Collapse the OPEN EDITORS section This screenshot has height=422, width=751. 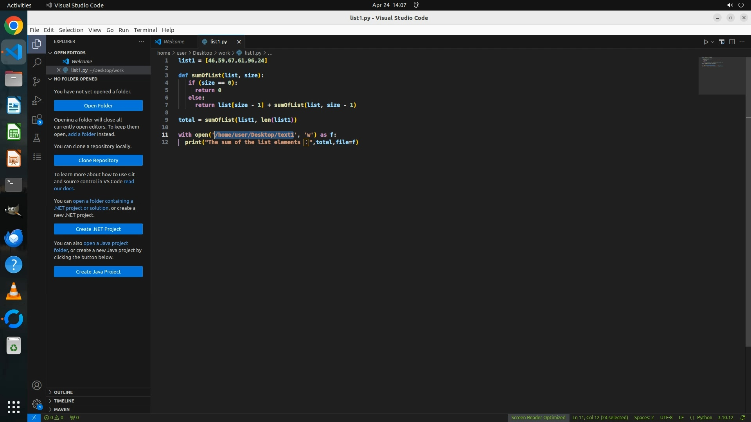(69, 53)
